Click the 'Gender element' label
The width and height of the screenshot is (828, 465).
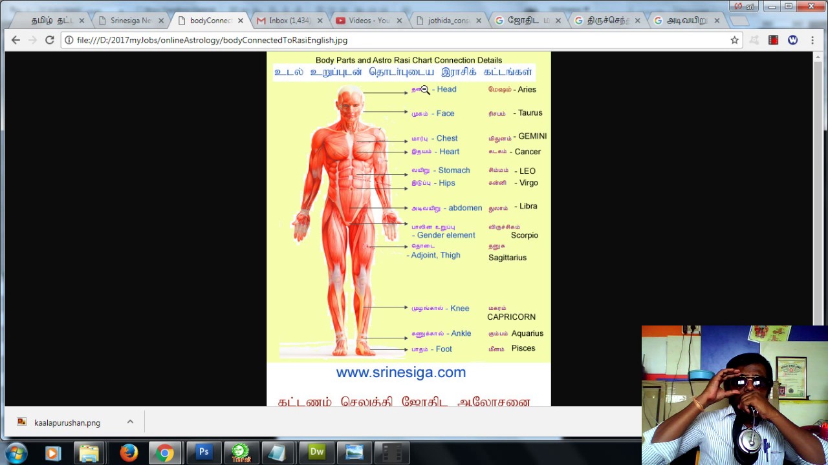(x=446, y=235)
